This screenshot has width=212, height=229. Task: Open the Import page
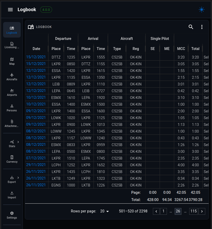pyautogui.click(x=12, y=195)
